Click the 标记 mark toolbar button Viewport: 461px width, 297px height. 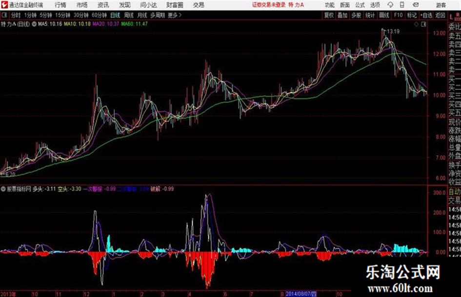[x=412, y=15]
